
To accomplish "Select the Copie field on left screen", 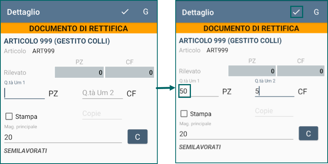I will (102, 114).
